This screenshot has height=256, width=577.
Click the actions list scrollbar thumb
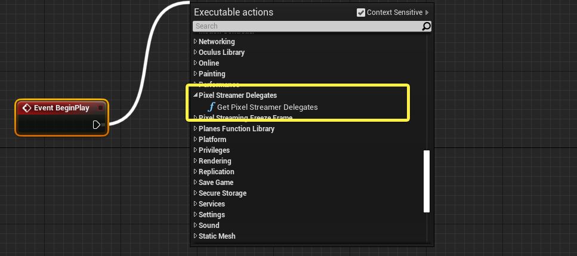427,181
